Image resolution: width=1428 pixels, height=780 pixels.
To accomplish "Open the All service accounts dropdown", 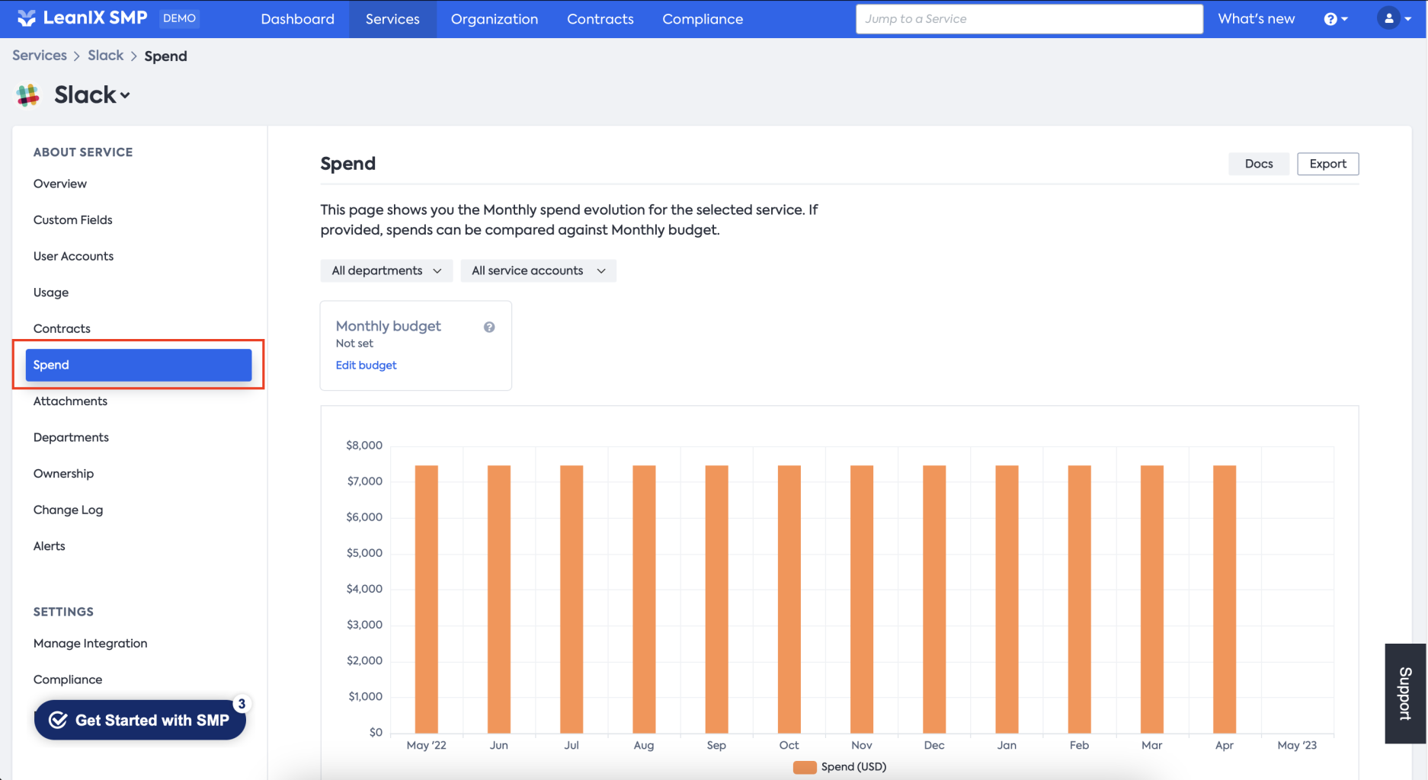I will click(x=538, y=270).
